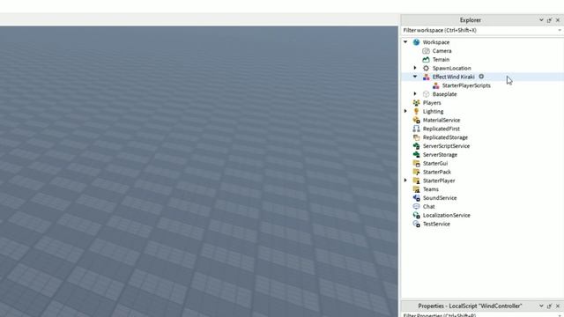564x317 pixels.
Task: Select the SpawnLocation label
Action: (451, 68)
